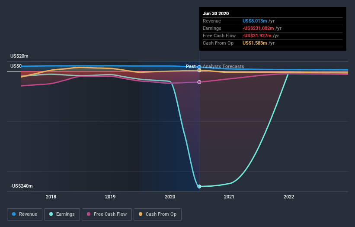The height and width of the screenshot is (227, 355).
Task: Toggle the Cash From Op legend button
Action: [x=157, y=214]
